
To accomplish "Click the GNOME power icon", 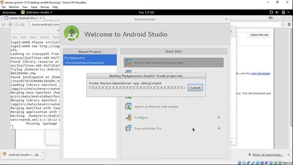I will [283, 12].
